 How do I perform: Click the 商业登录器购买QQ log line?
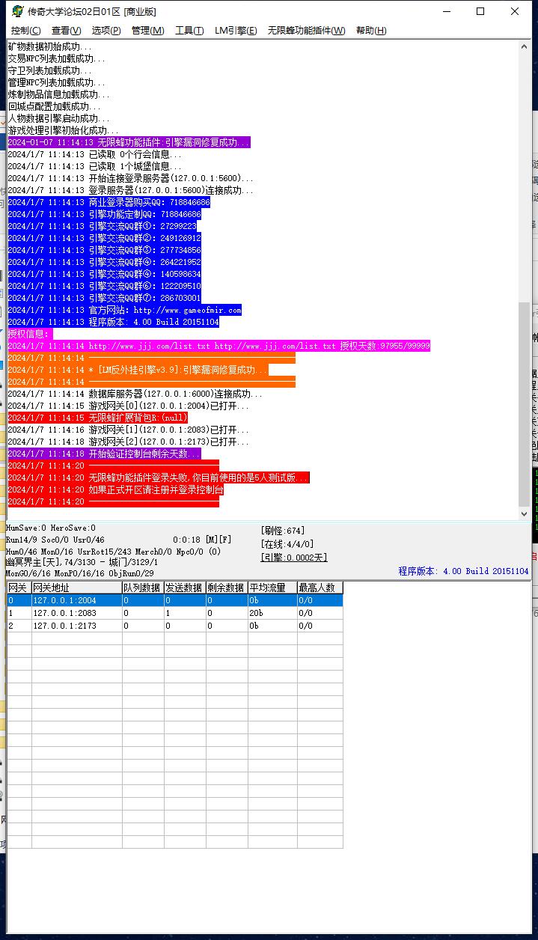pos(109,202)
